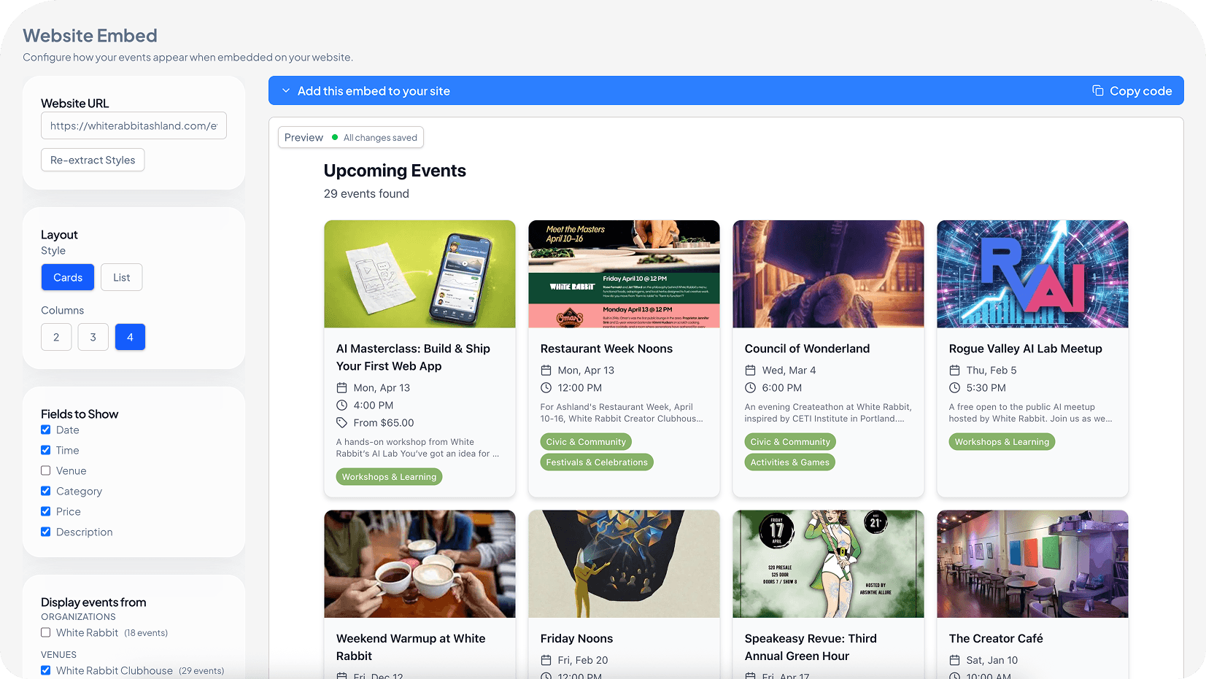1206x679 pixels.
Task: Open Rogue Valley AI Lab Meetup image
Action: (x=1032, y=274)
